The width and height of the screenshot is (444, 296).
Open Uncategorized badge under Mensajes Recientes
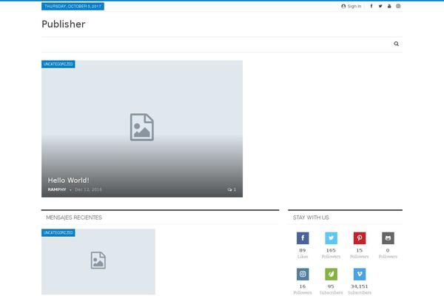point(58,233)
